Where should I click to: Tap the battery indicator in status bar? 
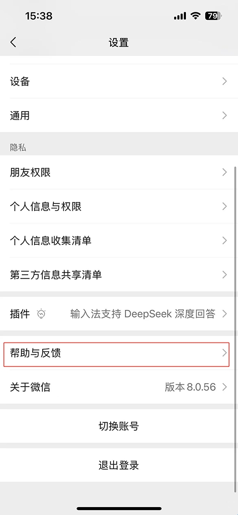pyautogui.click(x=214, y=16)
